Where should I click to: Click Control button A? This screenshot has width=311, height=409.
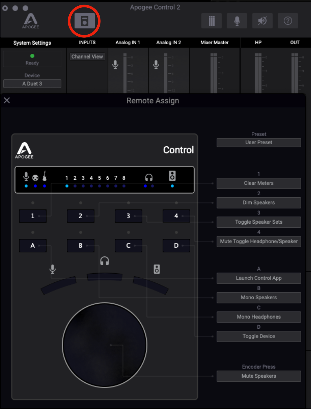click(x=33, y=246)
